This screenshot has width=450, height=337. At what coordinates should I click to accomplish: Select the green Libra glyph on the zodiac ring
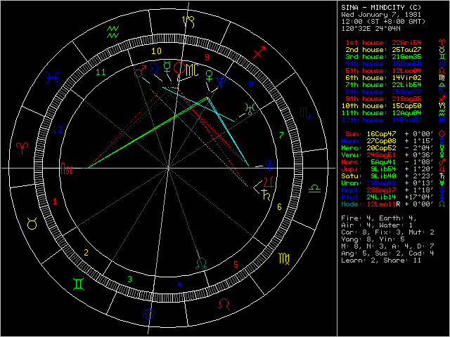coord(315,189)
